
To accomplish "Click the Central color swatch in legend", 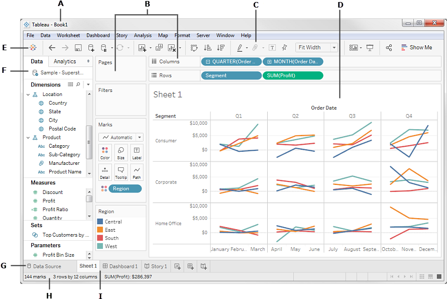I will 100,222.
